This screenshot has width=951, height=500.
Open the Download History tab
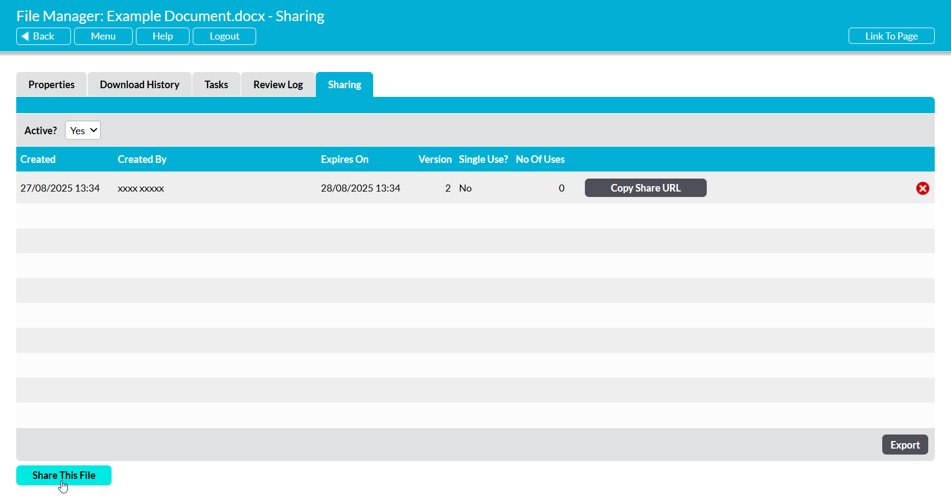[139, 85]
